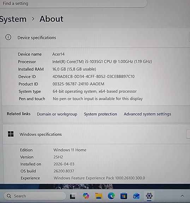Open File Explorer folder icon
The height and width of the screenshot is (203, 190).
click(99, 196)
